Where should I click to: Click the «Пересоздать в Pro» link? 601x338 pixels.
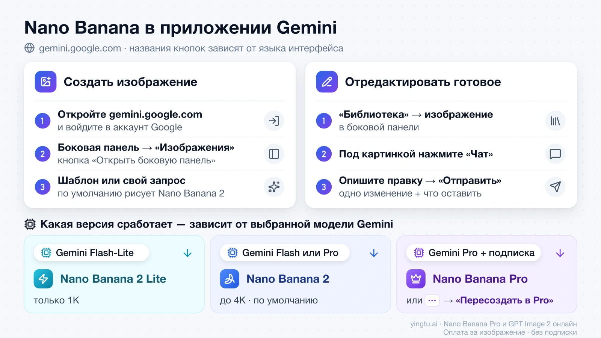504,300
